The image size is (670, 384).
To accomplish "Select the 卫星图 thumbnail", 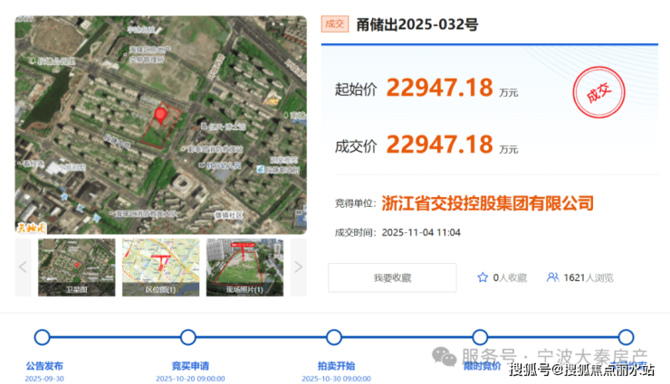I will (x=76, y=267).
